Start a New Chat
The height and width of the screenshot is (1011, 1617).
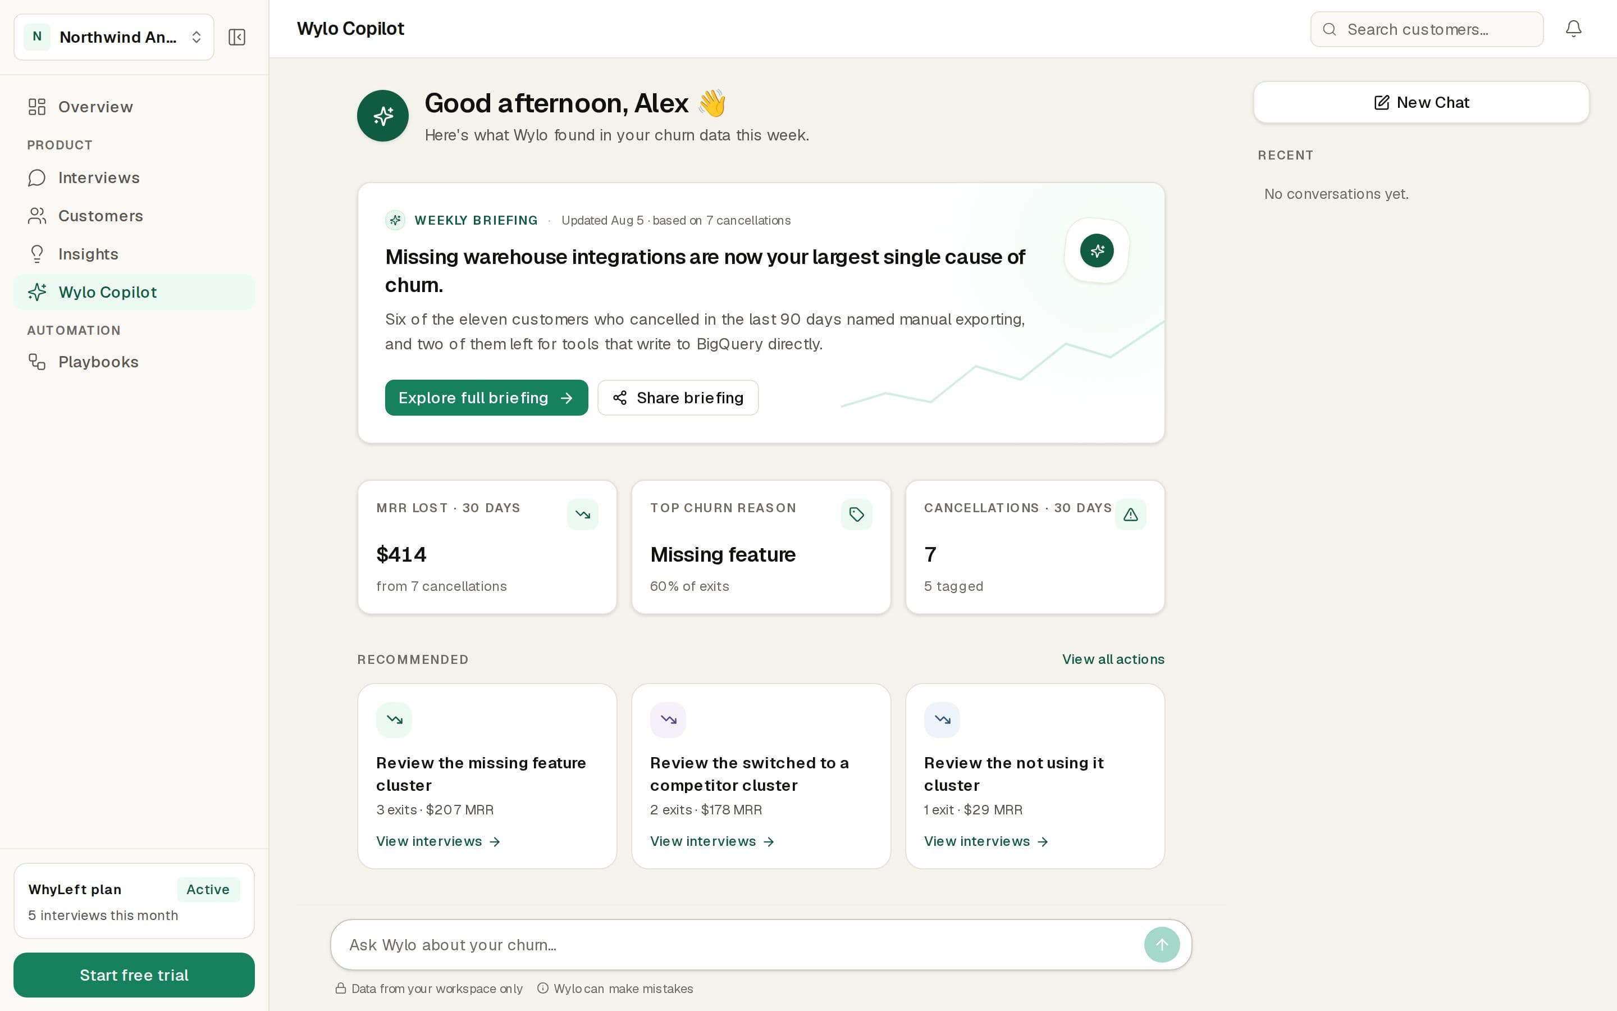(1421, 102)
